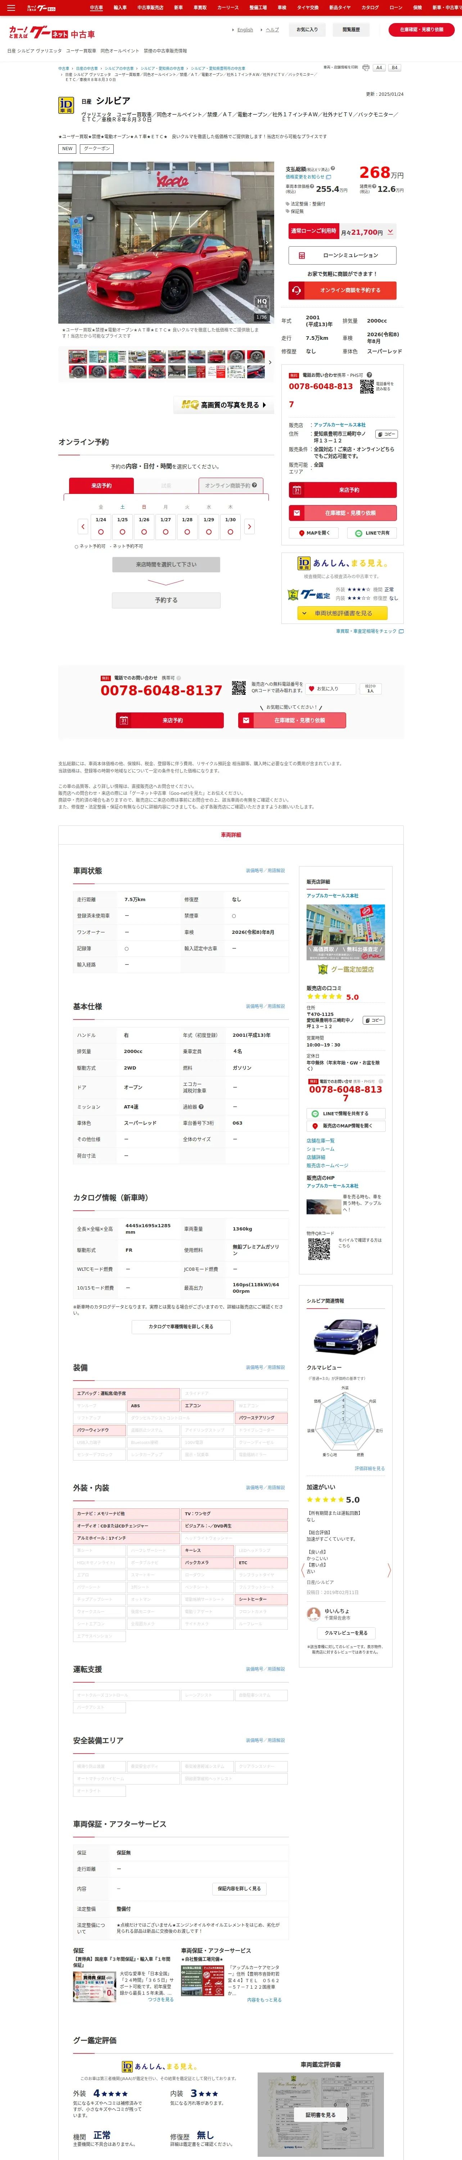Select reservation date 1/28
Image resolution: width=462 pixels, height=2160 pixels.
point(187,527)
